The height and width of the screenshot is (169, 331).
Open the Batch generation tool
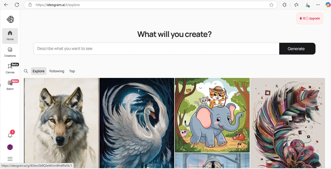click(x=10, y=85)
